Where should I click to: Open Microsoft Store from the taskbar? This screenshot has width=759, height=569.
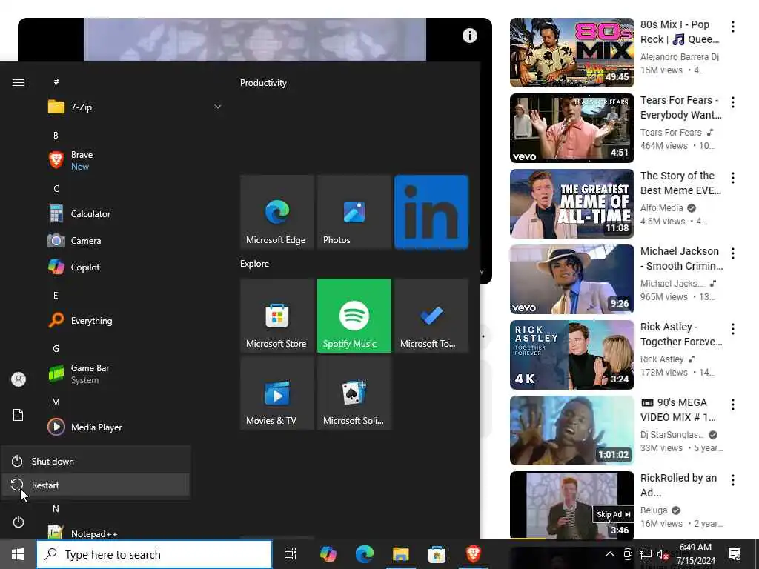[437, 554]
